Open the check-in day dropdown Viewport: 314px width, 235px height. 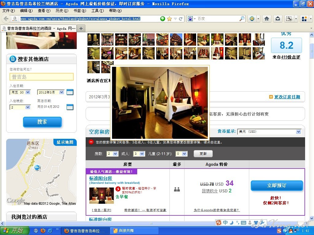point(20,92)
